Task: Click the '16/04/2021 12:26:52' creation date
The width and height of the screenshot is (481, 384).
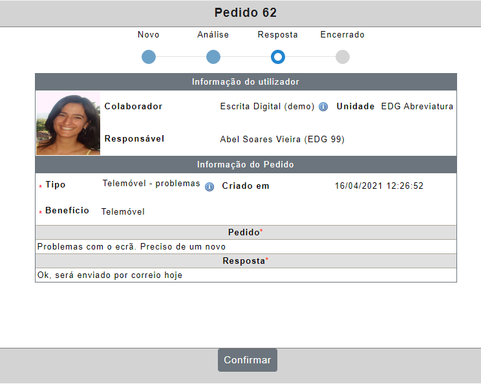Action: [x=379, y=186]
